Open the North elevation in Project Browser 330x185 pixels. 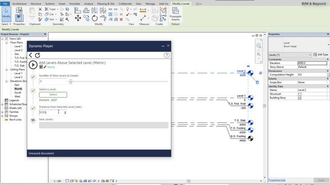[19, 89]
